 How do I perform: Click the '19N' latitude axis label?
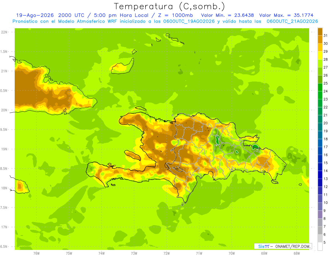pyautogui.click(x=5, y=149)
